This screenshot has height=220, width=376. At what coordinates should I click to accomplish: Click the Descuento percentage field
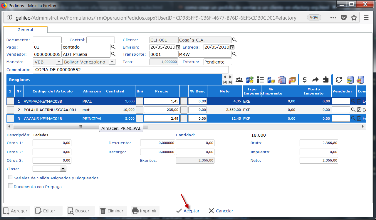click(x=158, y=143)
